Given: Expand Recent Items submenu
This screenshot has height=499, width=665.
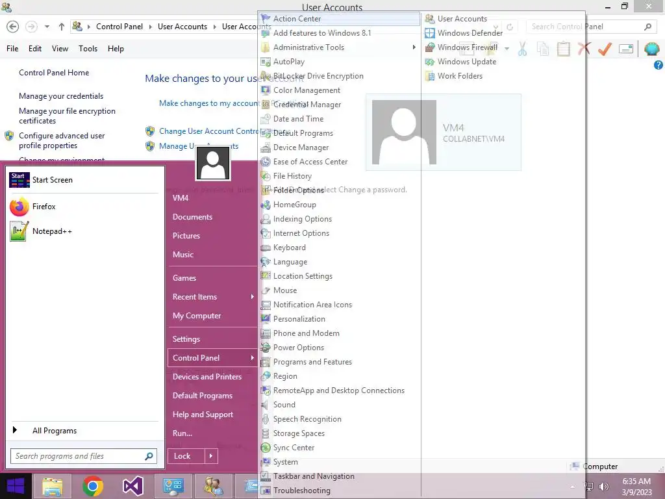Looking at the screenshot, I should click(x=212, y=296).
